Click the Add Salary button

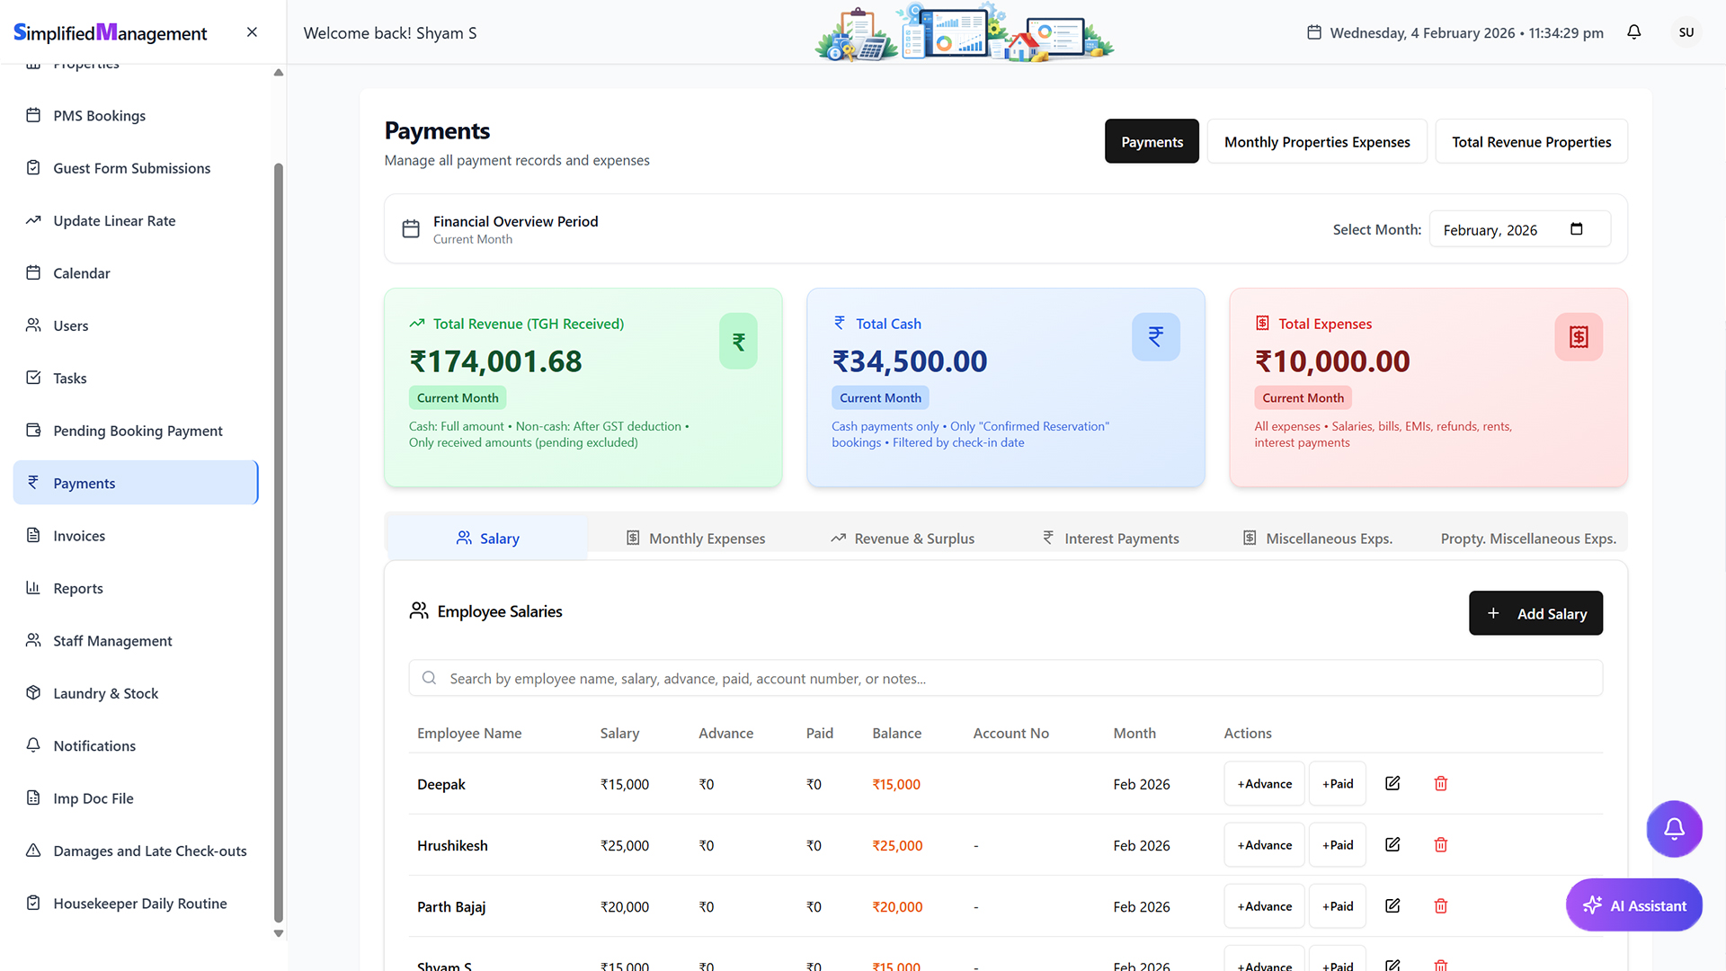click(x=1535, y=613)
